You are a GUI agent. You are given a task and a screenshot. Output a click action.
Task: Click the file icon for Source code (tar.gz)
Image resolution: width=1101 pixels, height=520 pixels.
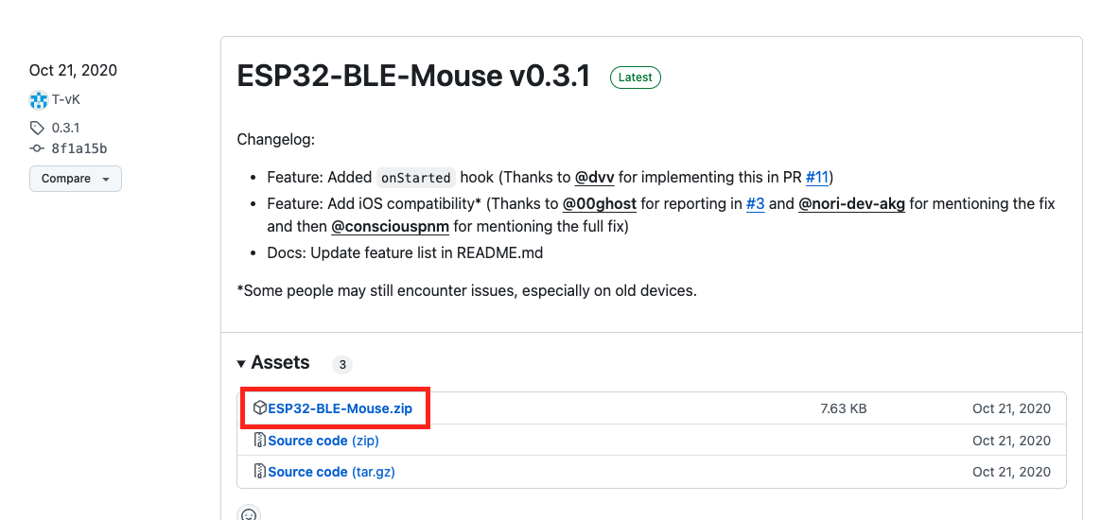(x=260, y=472)
